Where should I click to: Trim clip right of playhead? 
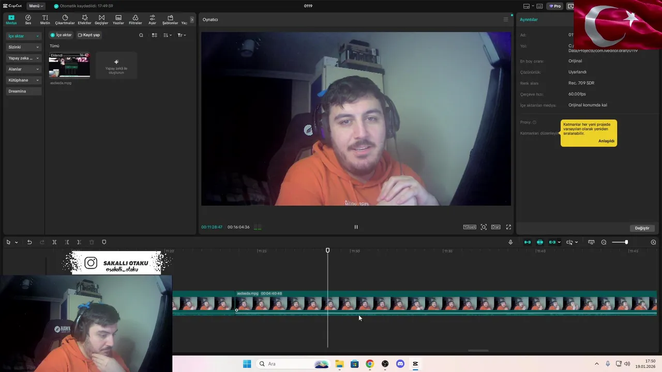click(79, 242)
